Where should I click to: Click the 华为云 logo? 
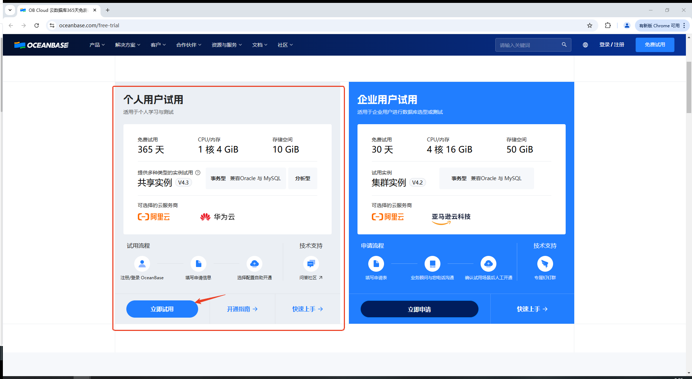pyautogui.click(x=218, y=217)
